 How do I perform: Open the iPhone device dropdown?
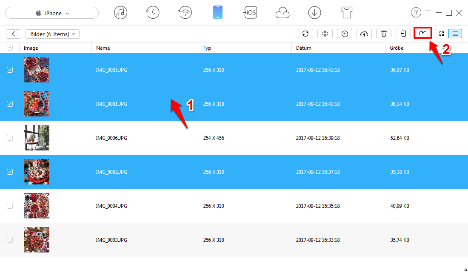pos(52,13)
